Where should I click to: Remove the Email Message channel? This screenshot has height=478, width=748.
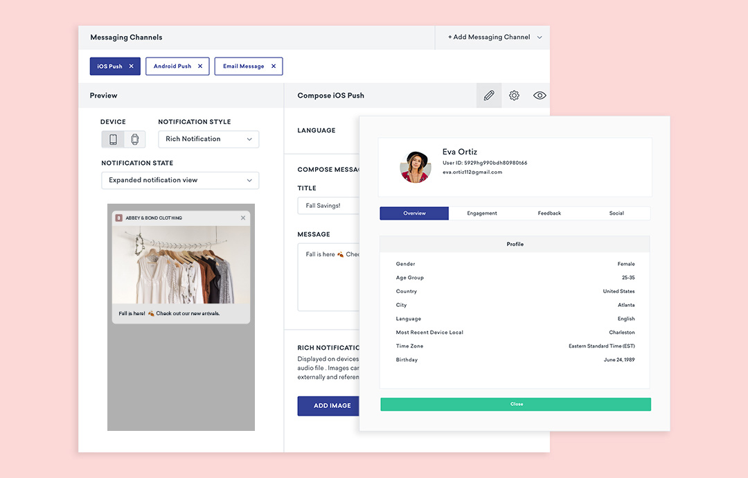(274, 67)
